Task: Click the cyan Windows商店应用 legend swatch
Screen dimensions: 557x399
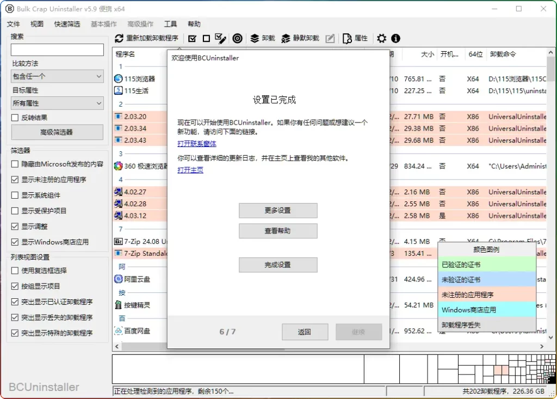Action: coord(487,310)
